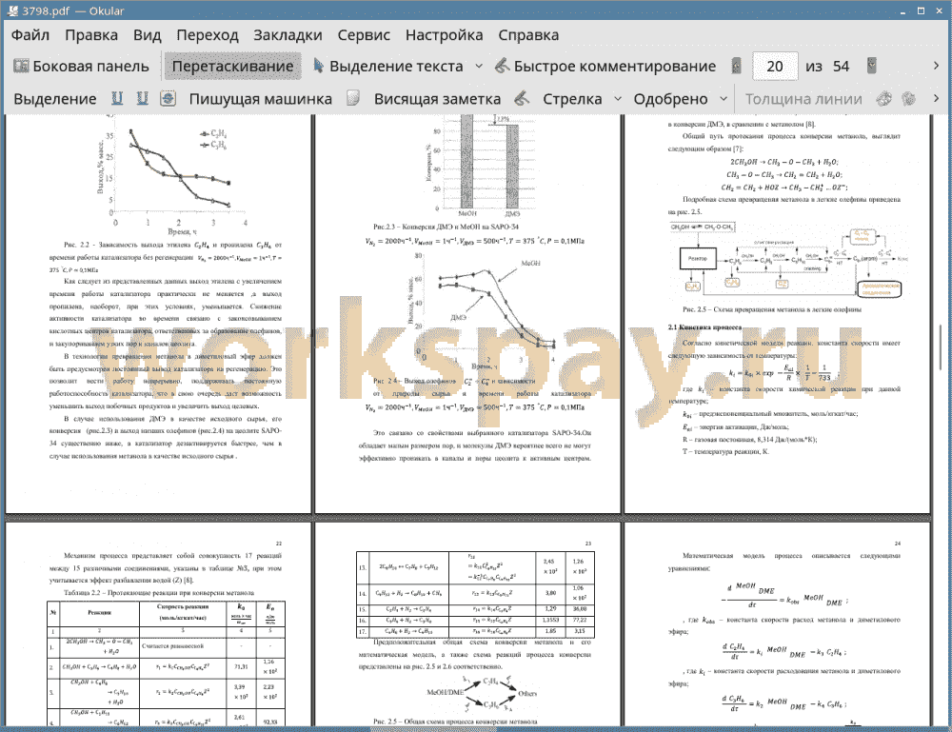952x732 pixels.
Task: Select the first underline annotation icon
Action: tap(117, 98)
